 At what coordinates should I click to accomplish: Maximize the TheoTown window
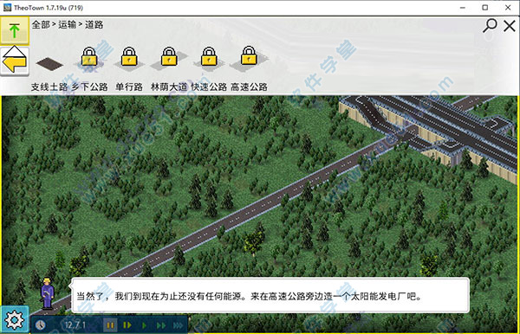[x=484, y=8]
